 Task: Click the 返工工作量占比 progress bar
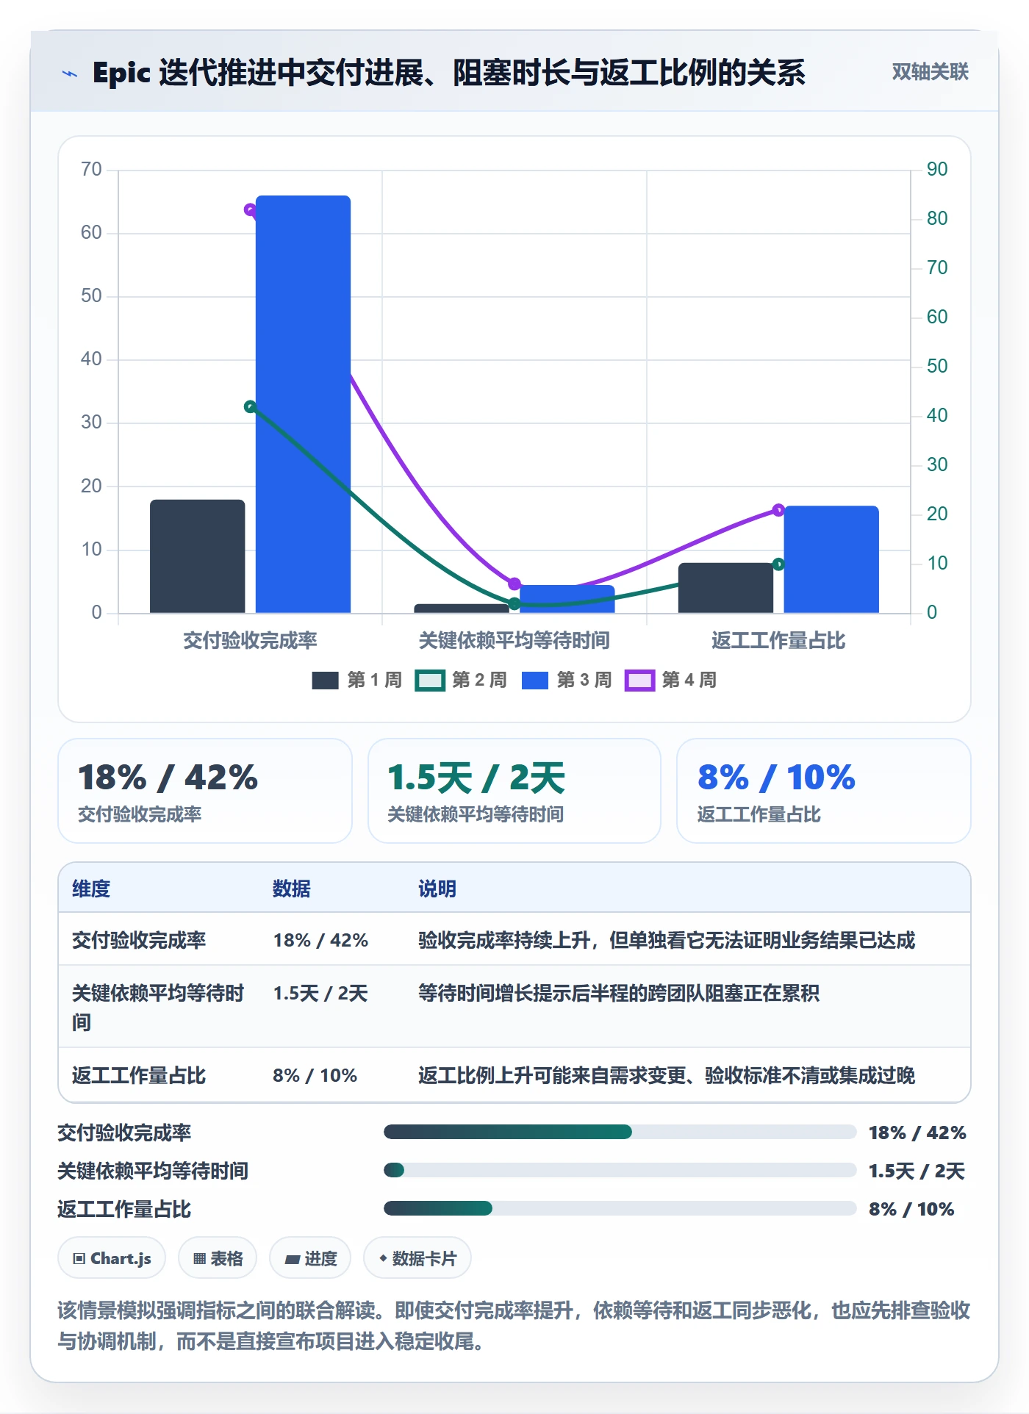pos(620,1208)
